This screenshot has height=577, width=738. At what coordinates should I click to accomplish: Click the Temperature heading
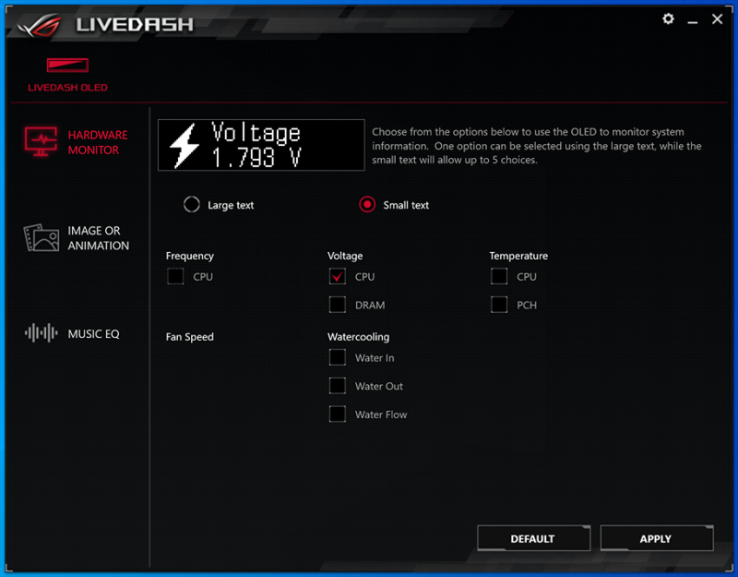[x=518, y=256]
